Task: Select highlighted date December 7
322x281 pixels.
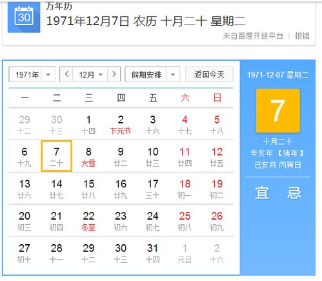Action: (57, 156)
